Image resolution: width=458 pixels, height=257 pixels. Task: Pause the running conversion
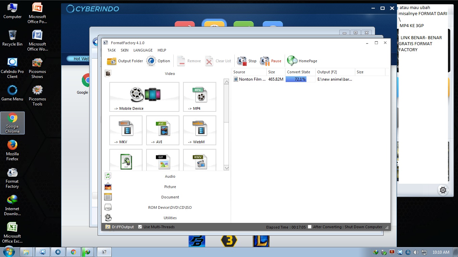pyautogui.click(x=271, y=61)
